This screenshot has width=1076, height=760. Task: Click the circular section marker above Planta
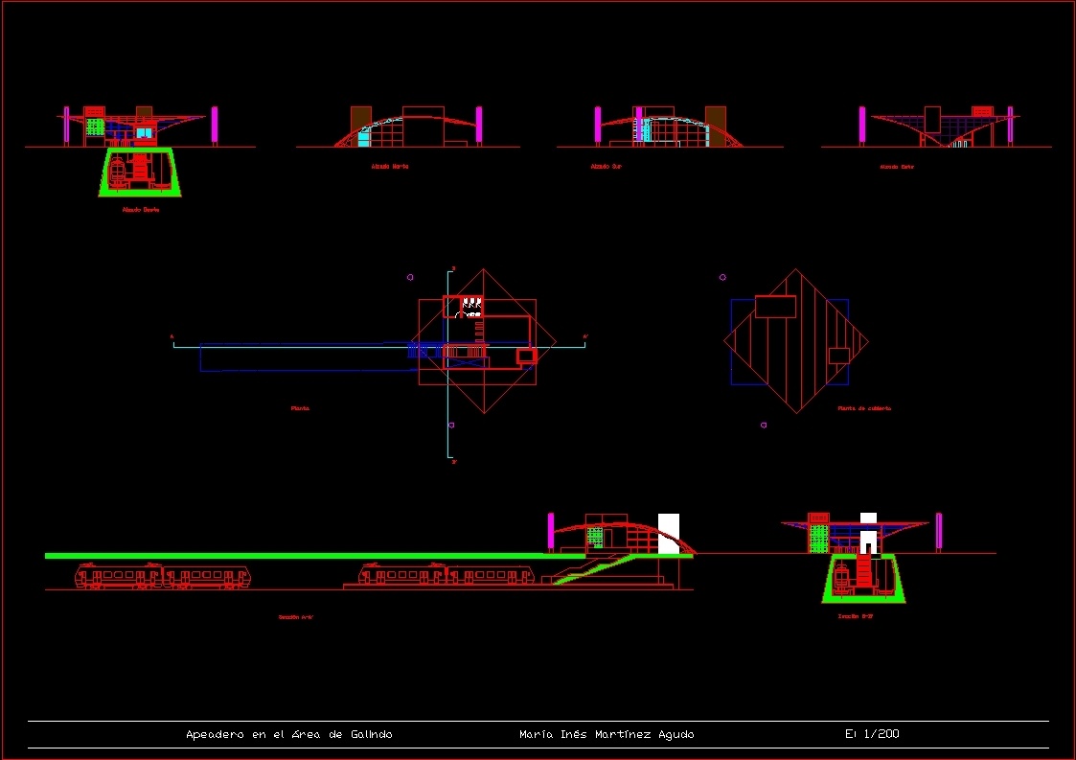pos(410,277)
